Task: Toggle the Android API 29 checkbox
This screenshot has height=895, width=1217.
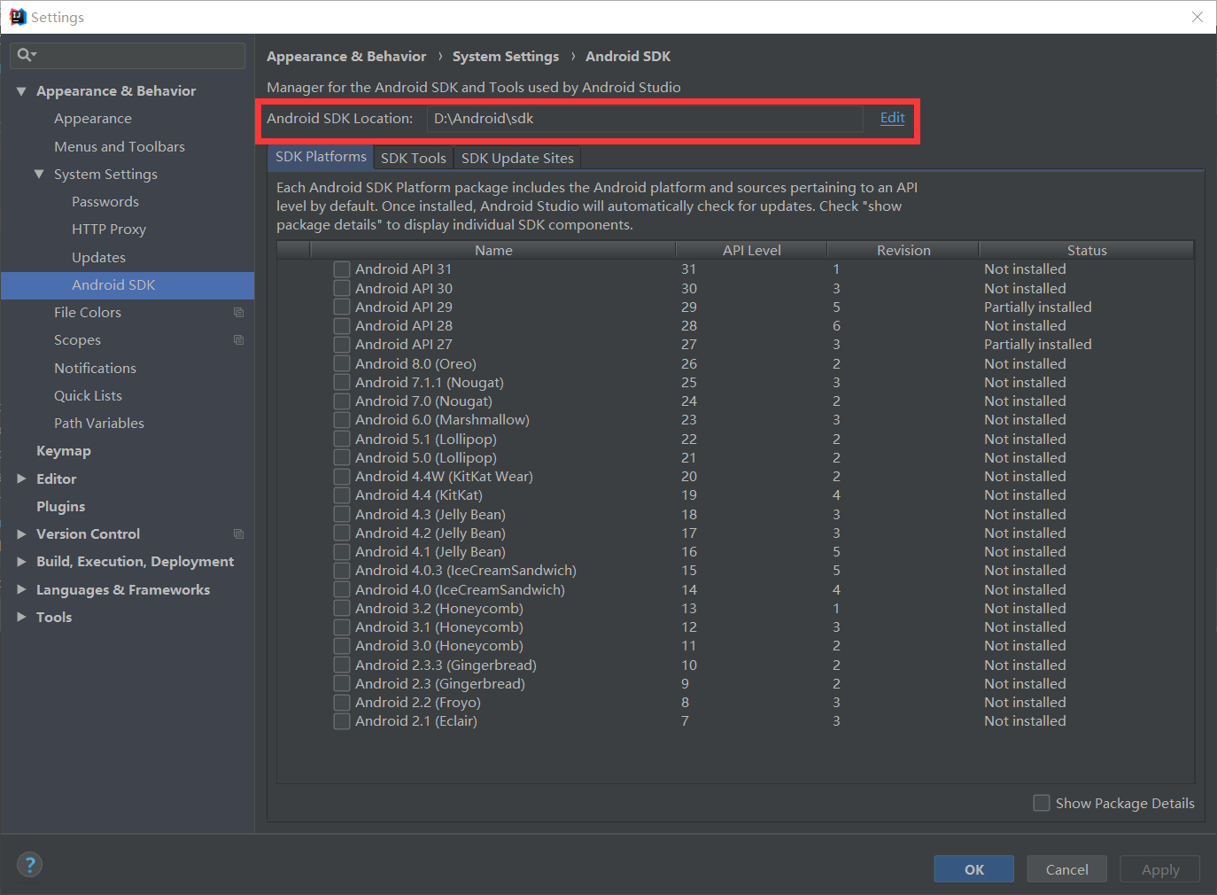Action: pyautogui.click(x=341, y=307)
